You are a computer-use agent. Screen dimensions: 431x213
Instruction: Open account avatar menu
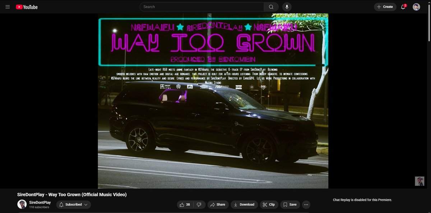[416, 7]
